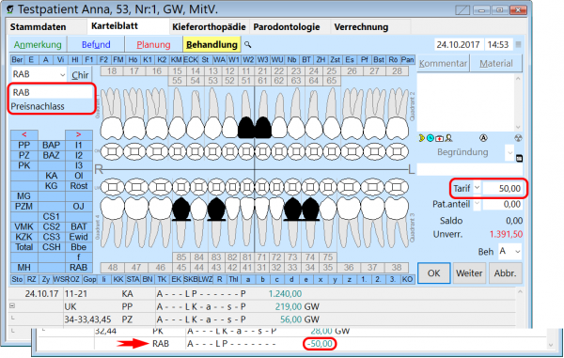564x358 pixels.
Task: Toggle the BAT service cell
Action: (x=79, y=226)
